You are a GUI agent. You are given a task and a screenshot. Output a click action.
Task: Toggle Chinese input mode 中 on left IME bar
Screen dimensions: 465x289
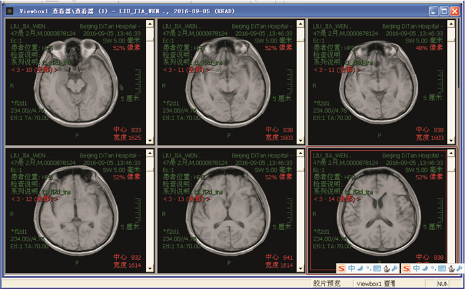351,268
